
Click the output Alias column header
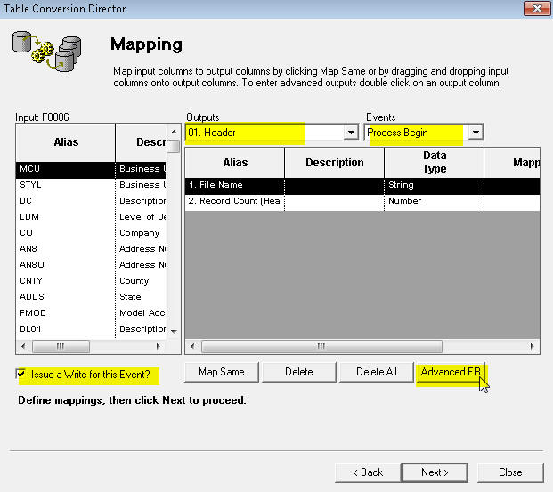click(235, 163)
